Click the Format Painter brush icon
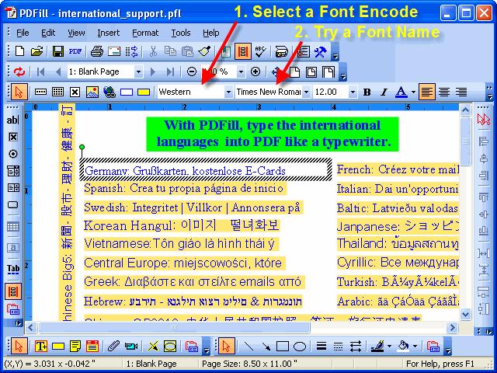Viewport: 497px width, 373px height. 204,51
